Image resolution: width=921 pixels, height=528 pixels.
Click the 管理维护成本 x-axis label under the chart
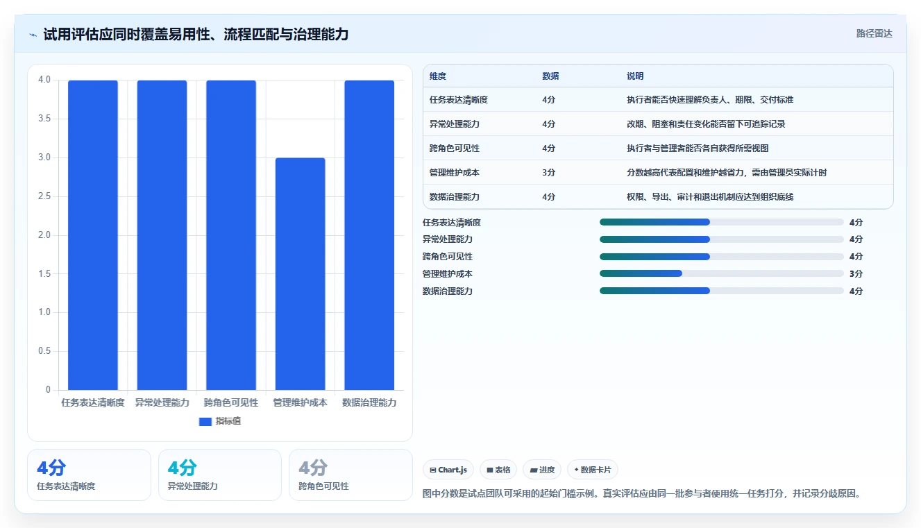(300, 403)
